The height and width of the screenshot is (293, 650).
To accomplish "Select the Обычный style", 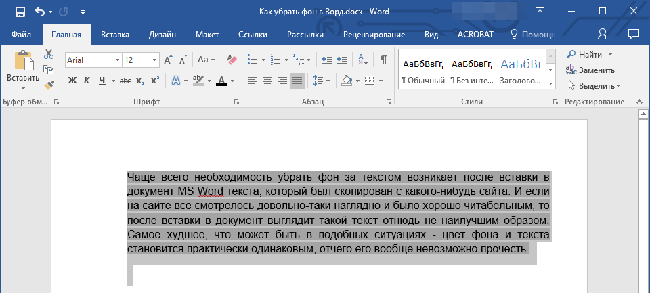I will [422, 70].
